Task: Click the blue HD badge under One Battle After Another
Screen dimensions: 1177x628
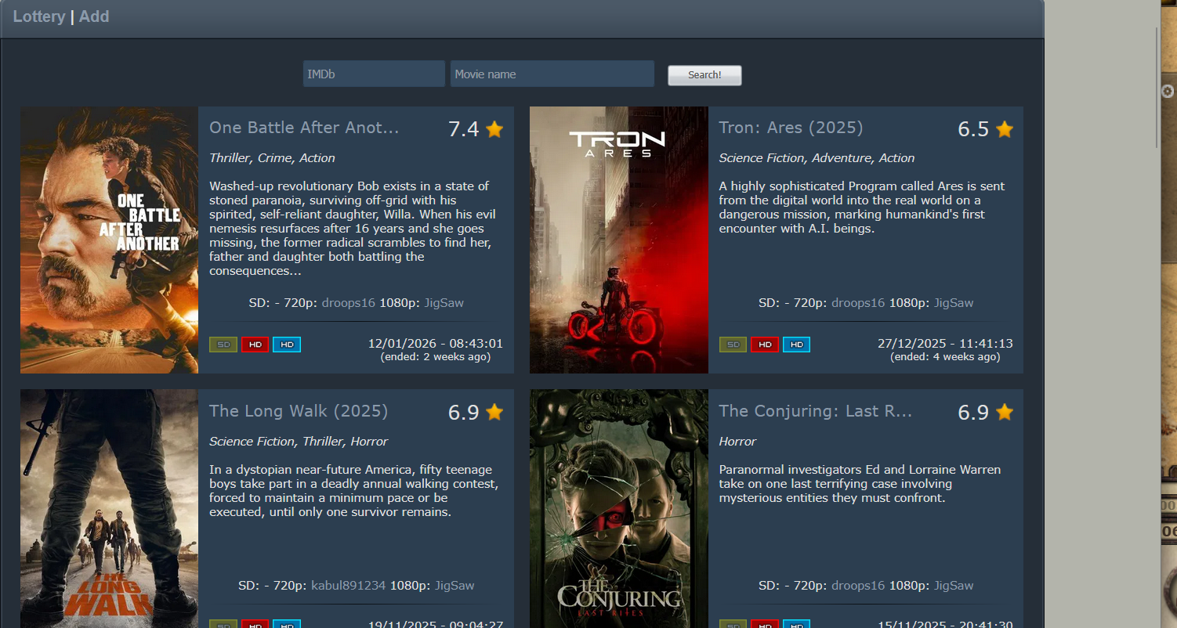Action: [x=287, y=345]
